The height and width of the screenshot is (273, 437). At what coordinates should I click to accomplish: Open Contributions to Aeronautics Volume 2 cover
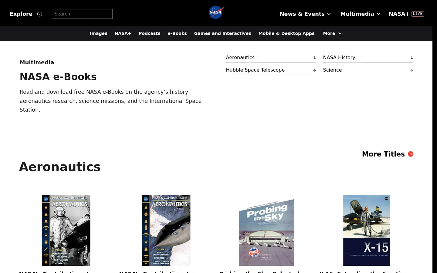click(x=166, y=230)
